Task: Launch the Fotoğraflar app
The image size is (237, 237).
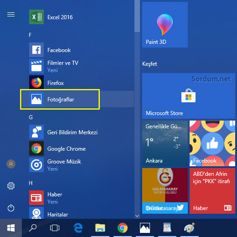Action: point(77,99)
